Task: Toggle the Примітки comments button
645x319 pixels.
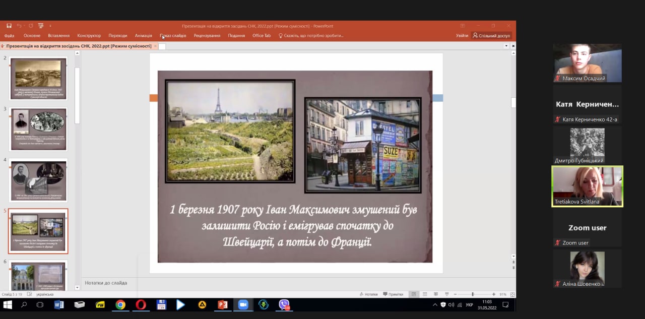Action: click(x=393, y=294)
